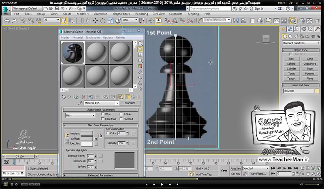Click the Teapot primitive button

(x=291, y=79)
